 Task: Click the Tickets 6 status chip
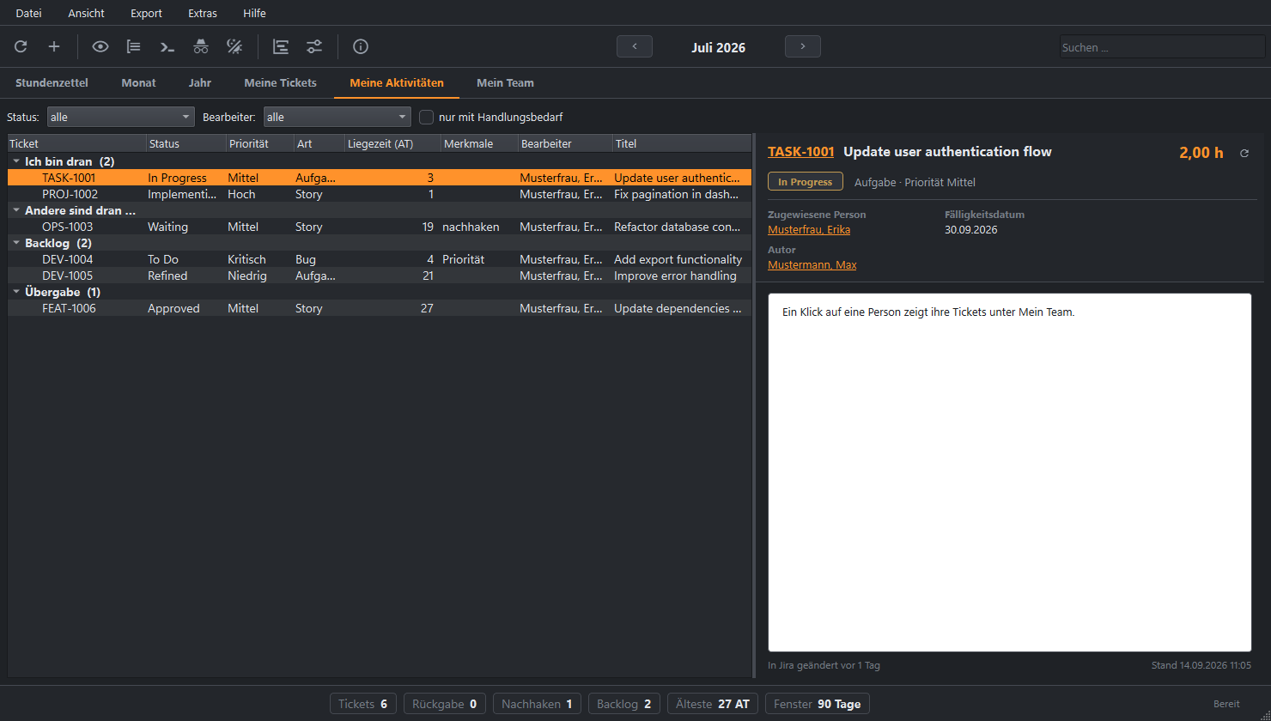[363, 704]
